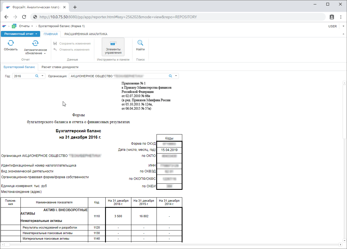
Task: Switch to the Расширенная аналитика ribbon tab
Action: [86, 34]
